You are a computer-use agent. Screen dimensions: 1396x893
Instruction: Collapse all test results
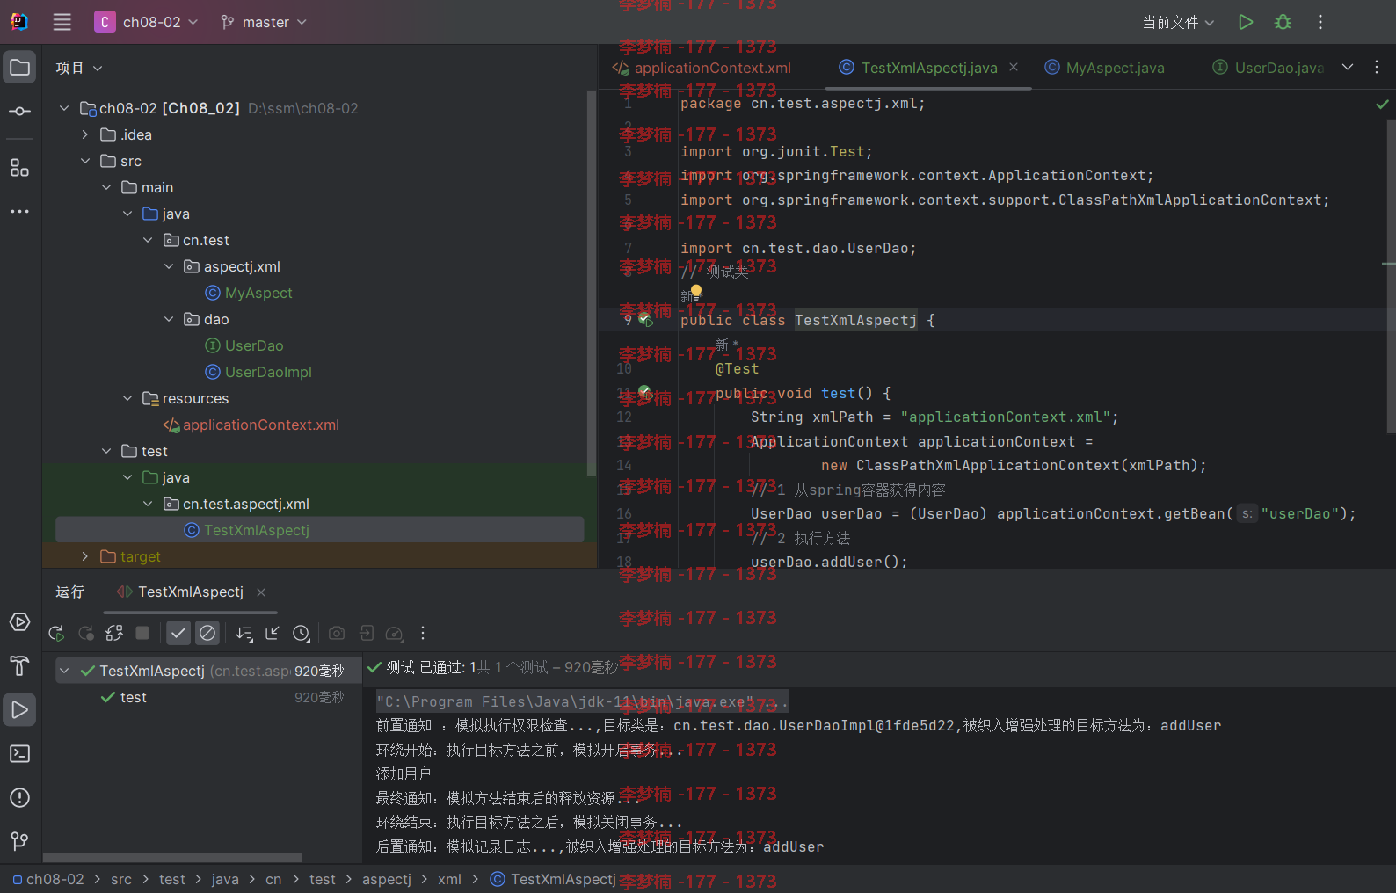tap(273, 633)
